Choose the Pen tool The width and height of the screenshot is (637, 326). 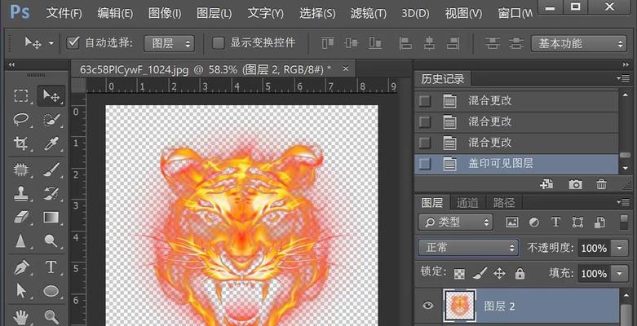22,267
